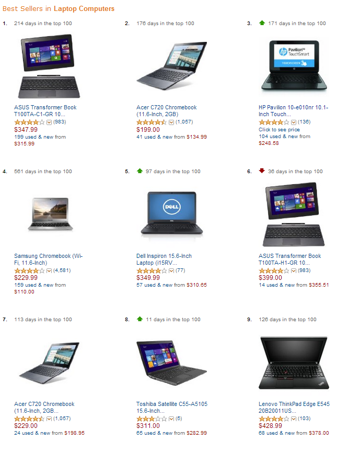Open the Laptop Computers category link
Viewport: 348px width, 452px height.
click(x=84, y=9)
